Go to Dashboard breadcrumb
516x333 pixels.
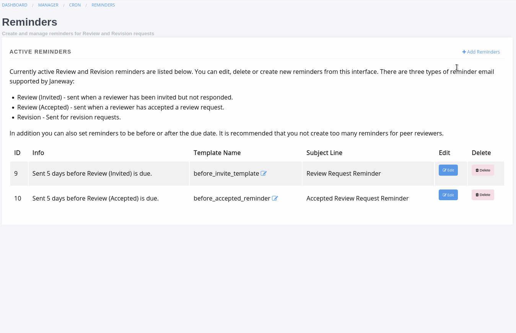tap(15, 5)
